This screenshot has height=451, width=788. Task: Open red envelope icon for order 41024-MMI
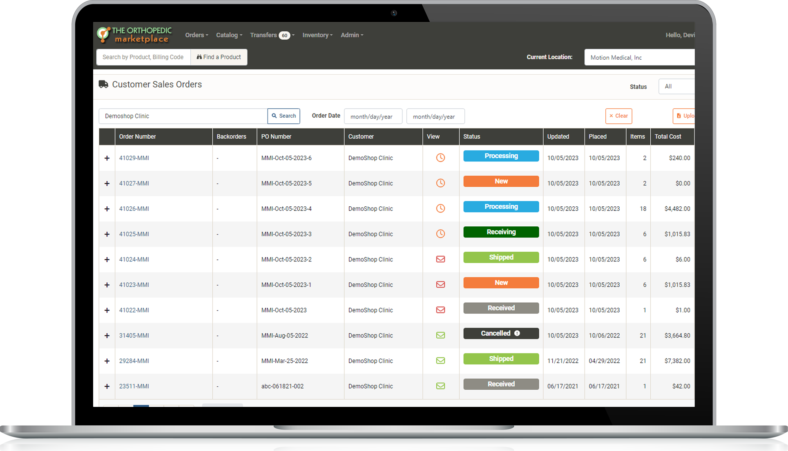(x=440, y=259)
